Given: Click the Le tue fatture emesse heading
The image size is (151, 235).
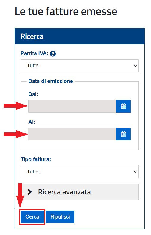Looking at the screenshot, I should [66, 11].
